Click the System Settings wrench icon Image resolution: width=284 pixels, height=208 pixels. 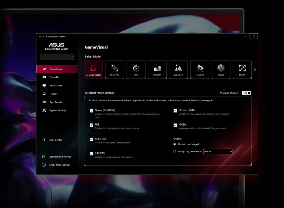[44, 110]
